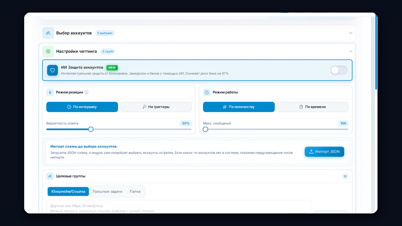Expand the Выбор аккаунтов section
Viewport: 402px width, 226px height.
pos(351,33)
